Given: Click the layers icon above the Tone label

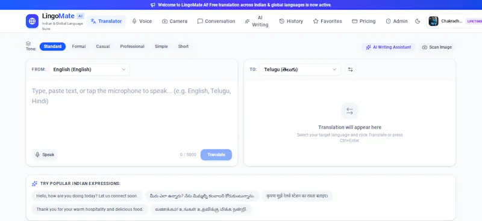Looking at the screenshot, I should 28,43.
